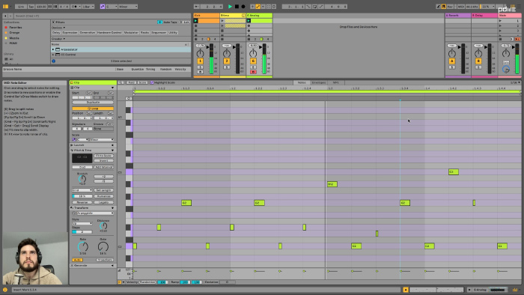524x295 pixels.
Task: Expand the Arpeggiator item in browser
Action: point(53,49)
